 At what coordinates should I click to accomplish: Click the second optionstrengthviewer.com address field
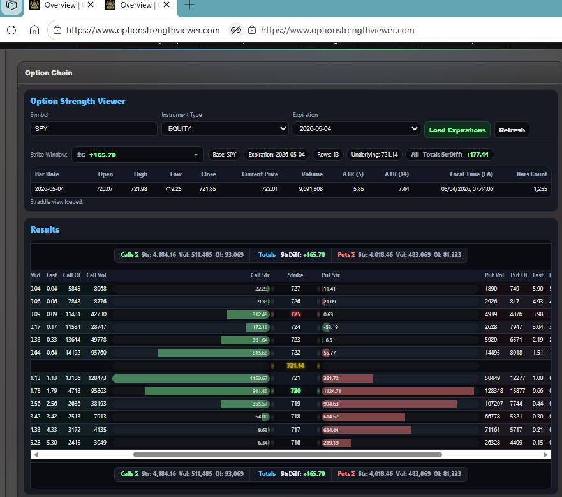pyautogui.click(x=337, y=30)
